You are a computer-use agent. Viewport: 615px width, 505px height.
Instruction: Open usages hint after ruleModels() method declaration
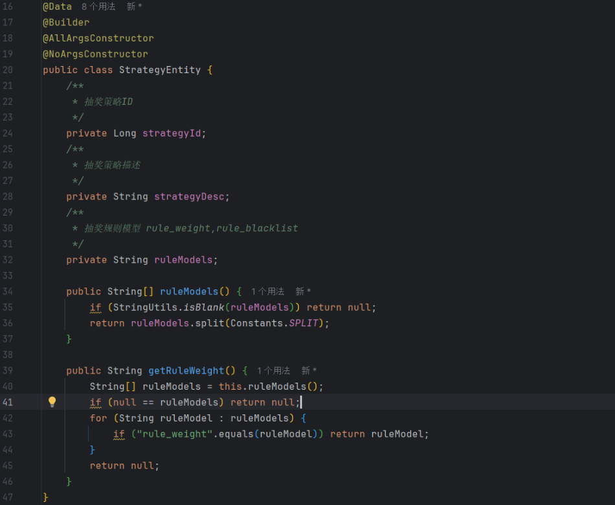267,292
